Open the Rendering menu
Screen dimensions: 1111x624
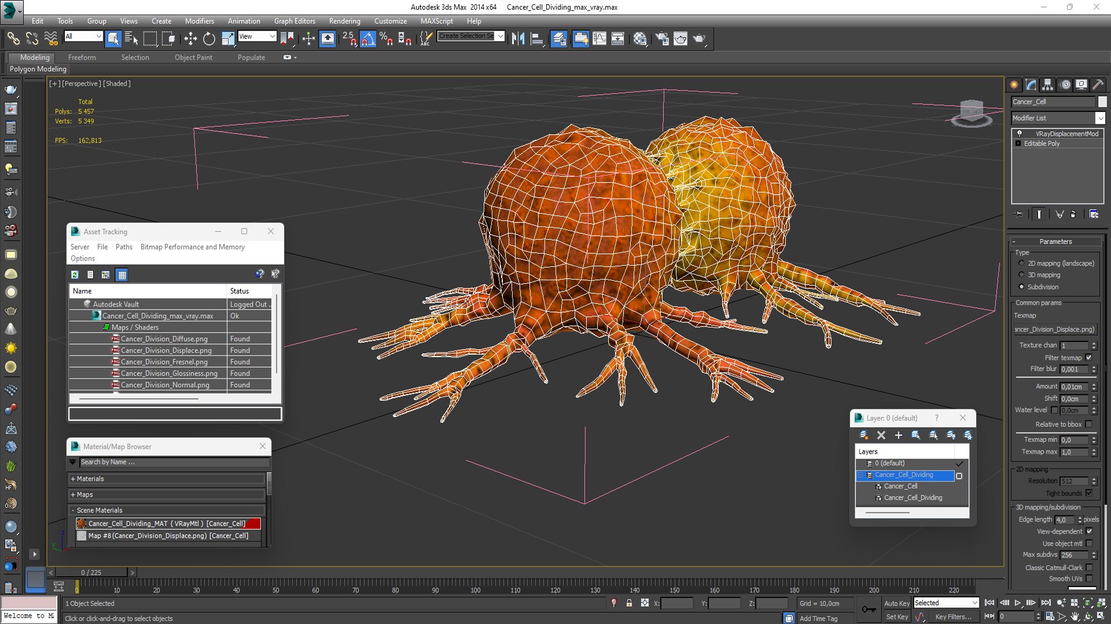[x=344, y=21]
